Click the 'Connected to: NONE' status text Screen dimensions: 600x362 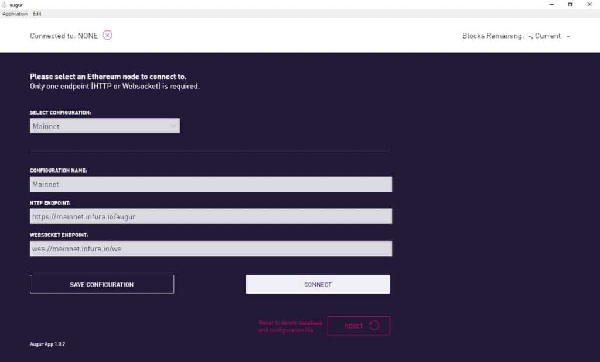[64, 36]
